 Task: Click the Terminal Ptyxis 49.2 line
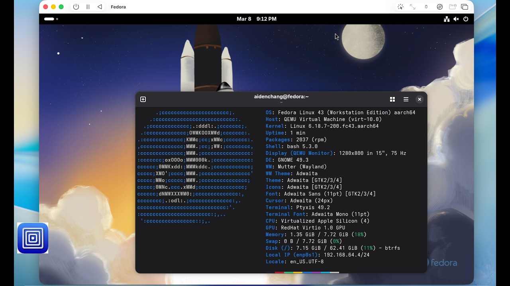point(298,207)
